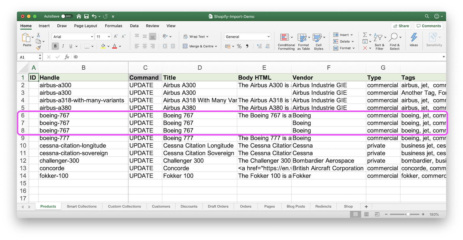Click the Share button
Viewport: 463px width, 240px height.
(401, 26)
